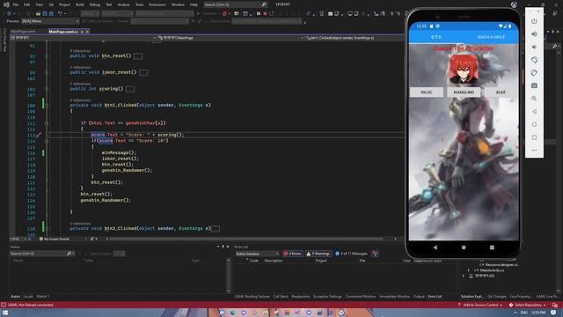Tap the WACH-A-MOLE tab in the phone app

tap(491, 37)
